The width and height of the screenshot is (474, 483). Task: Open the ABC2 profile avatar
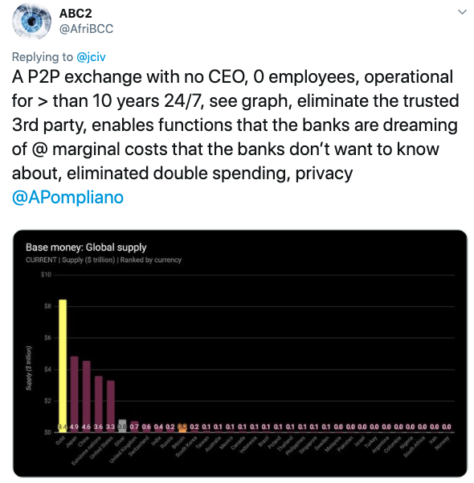click(31, 21)
